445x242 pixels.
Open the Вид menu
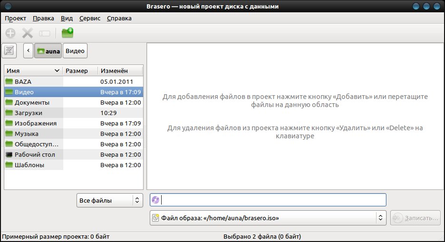pos(67,18)
